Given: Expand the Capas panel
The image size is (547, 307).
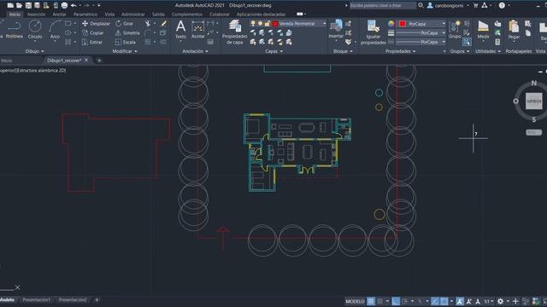Looking at the screenshot, I should (273, 51).
